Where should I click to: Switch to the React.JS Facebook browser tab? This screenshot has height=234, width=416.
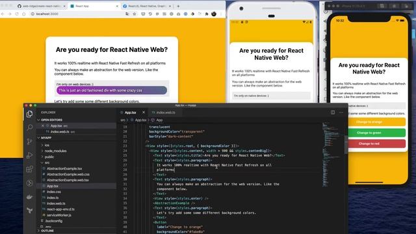pos(148,6)
